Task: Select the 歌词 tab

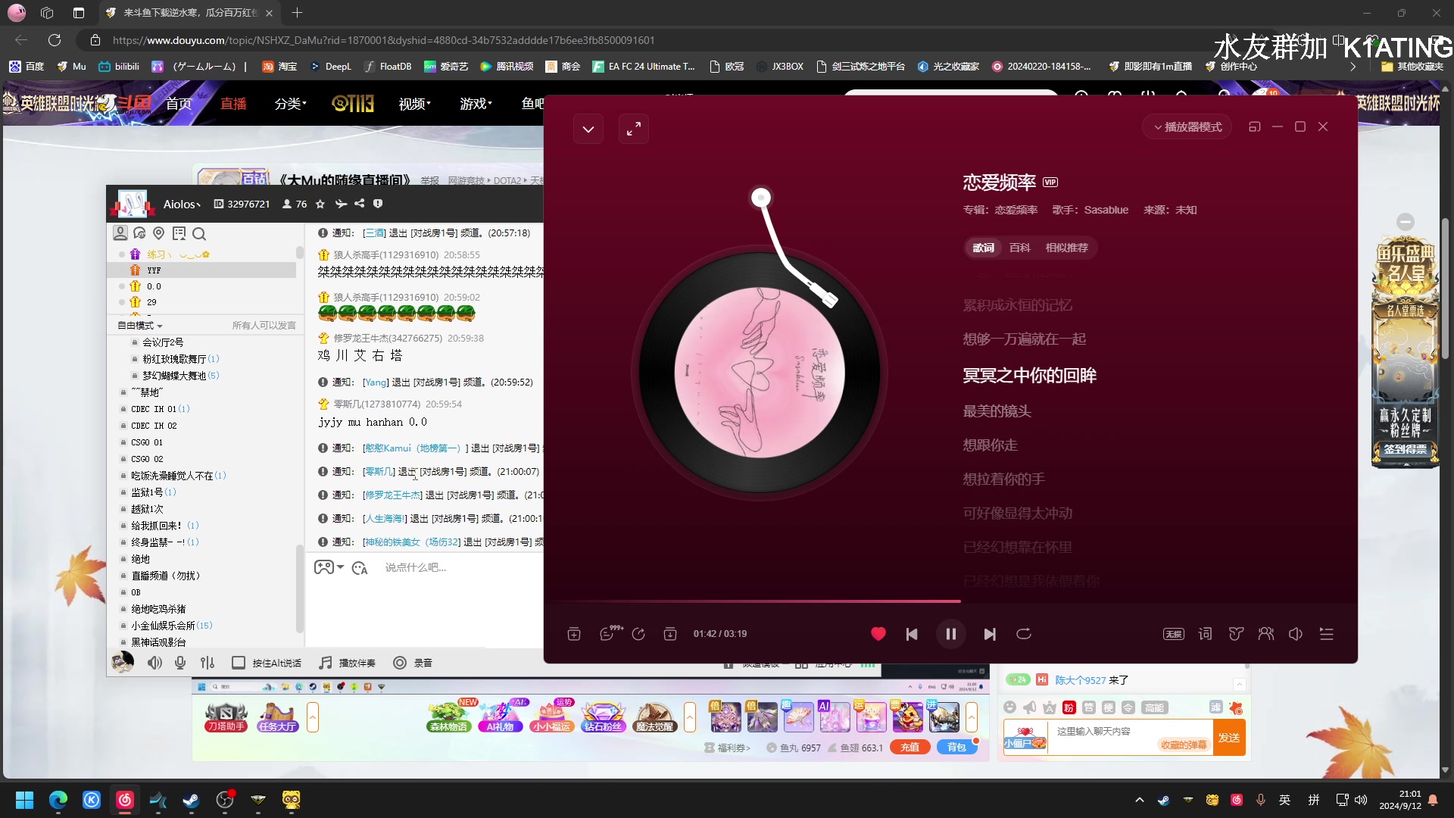Action: 983,248
